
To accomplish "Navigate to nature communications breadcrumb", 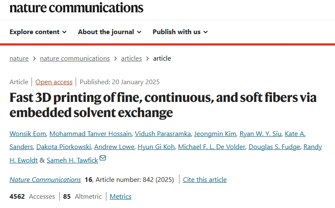I will click(75, 59).
